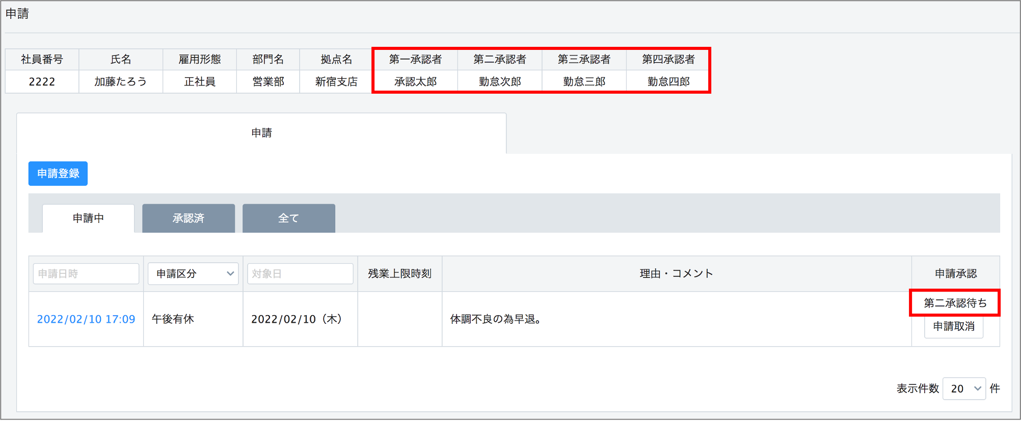The height and width of the screenshot is (421, 1021).
Task: Click the 申請登録 button
Action: coord(58,174)
